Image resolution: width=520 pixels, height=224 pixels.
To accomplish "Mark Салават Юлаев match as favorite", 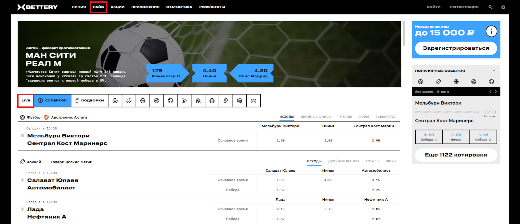I will tap(22, 180).
